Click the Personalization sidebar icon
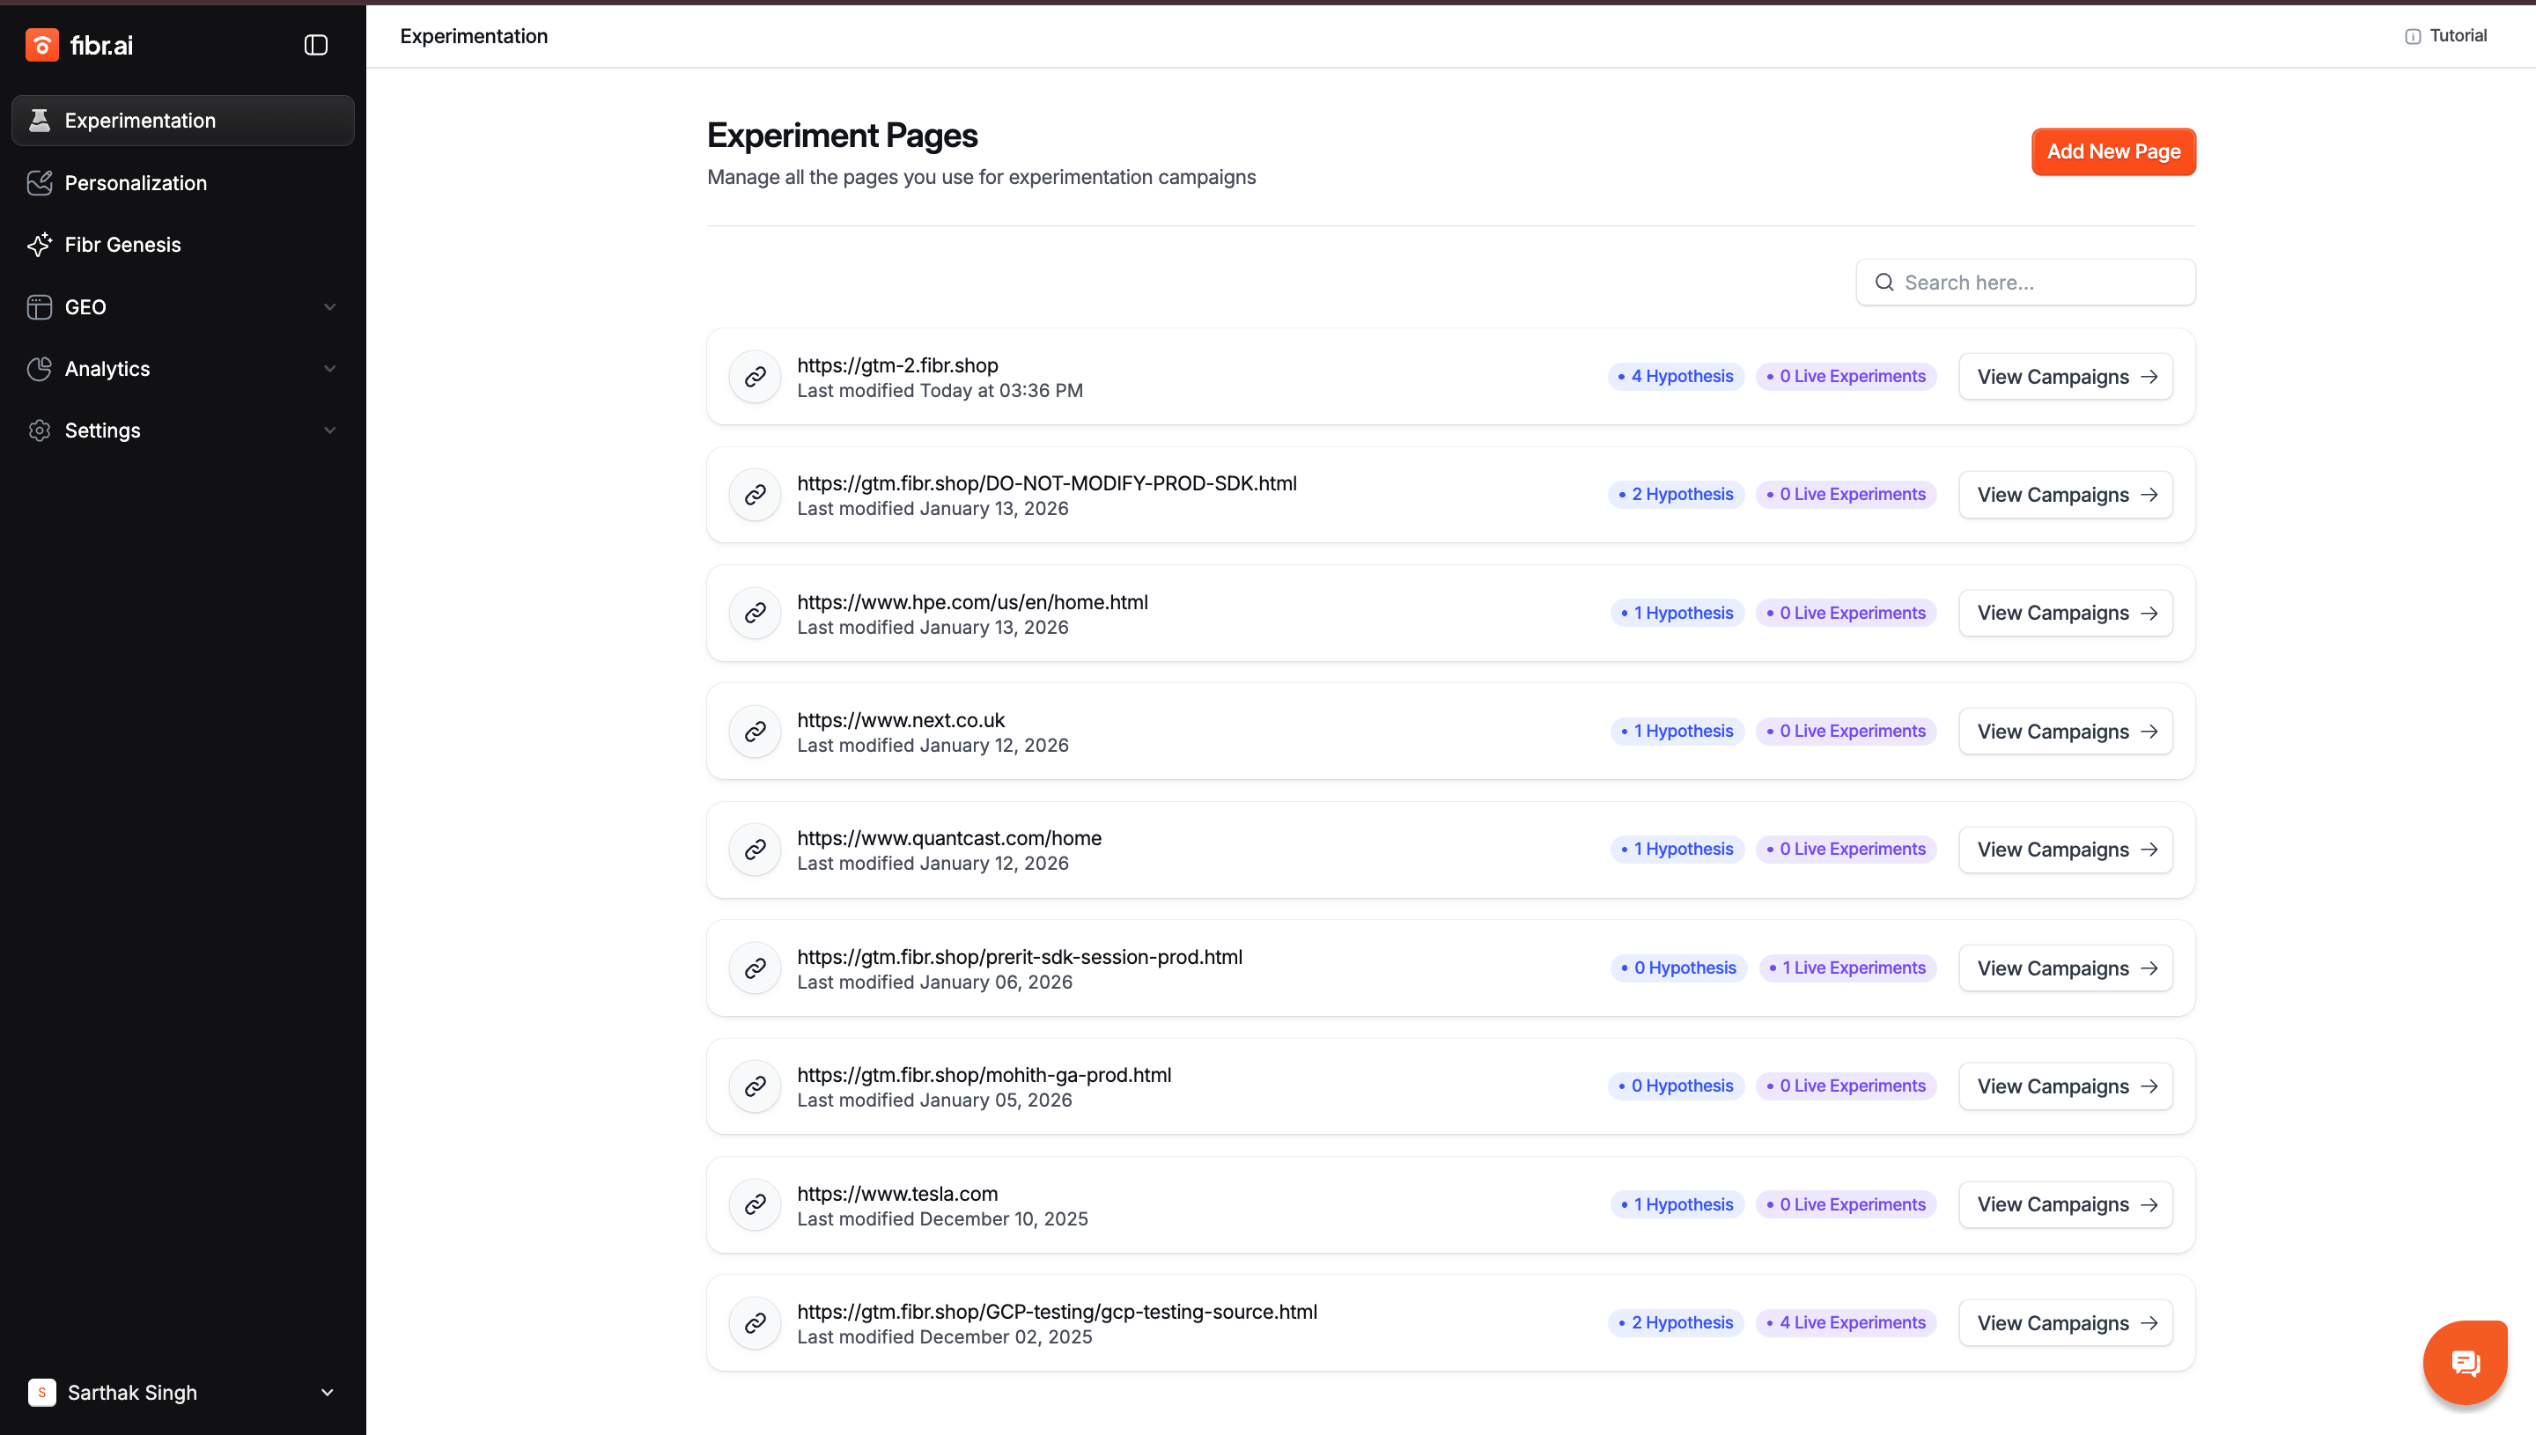 pyautogui.click(x=40, y=183)
